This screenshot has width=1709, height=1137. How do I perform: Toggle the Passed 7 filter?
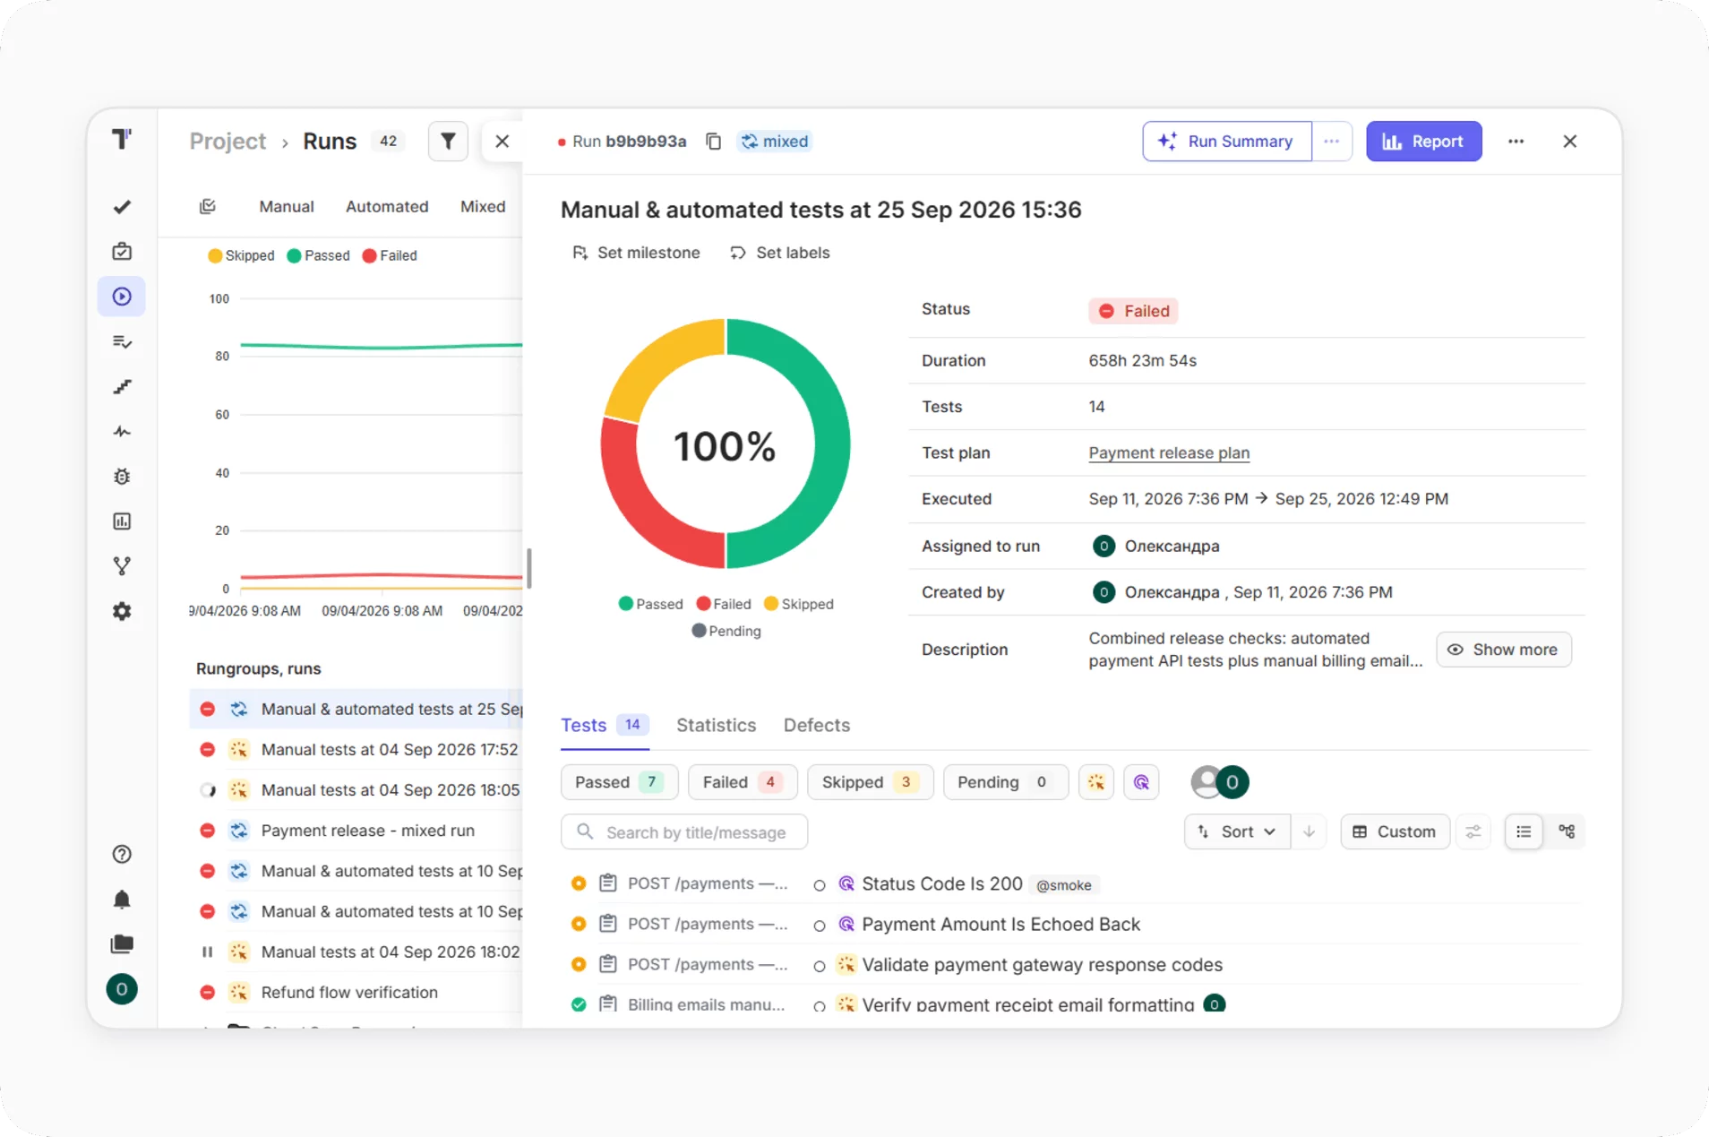coord(619,782)
